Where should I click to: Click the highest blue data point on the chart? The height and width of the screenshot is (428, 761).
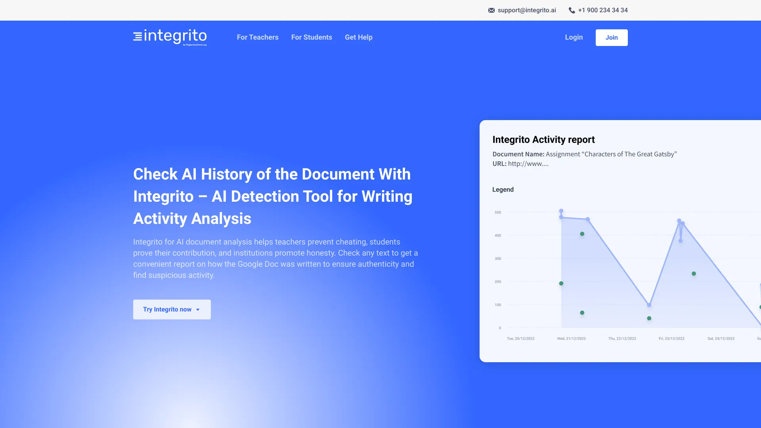[561, 211]
